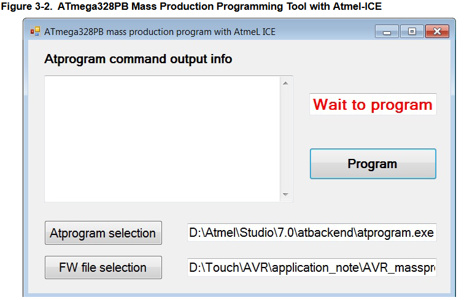Click the output box scroll-down arrow

click(285, 194)
